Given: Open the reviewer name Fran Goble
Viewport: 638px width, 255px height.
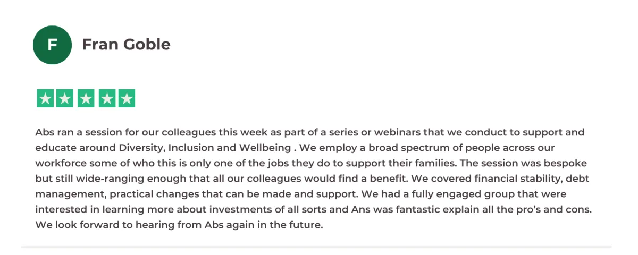Looking at the screenshot, I should pyautogui.click(x=126, y=45).
